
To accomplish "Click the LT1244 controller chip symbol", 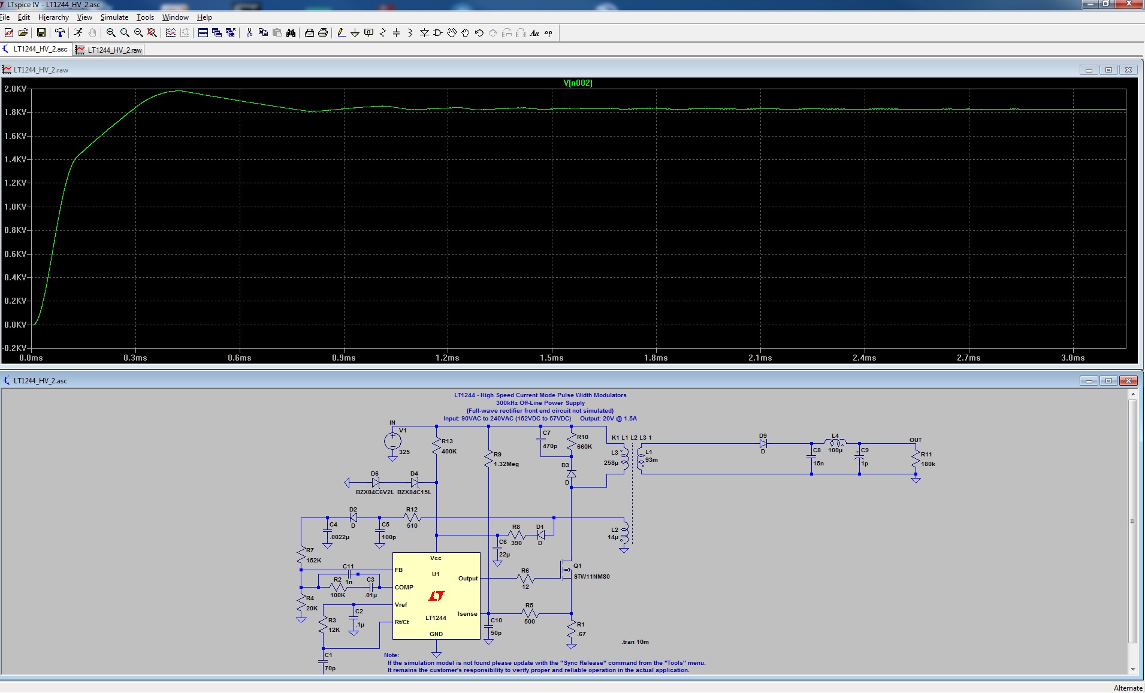I will coord(436,596).
